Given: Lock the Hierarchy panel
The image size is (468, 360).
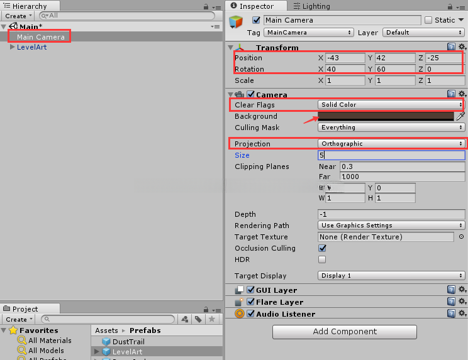Looking at the screenshot, I should 206,6.
